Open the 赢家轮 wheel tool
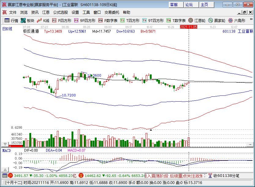The image size is (255, 187). click(217, 20)
